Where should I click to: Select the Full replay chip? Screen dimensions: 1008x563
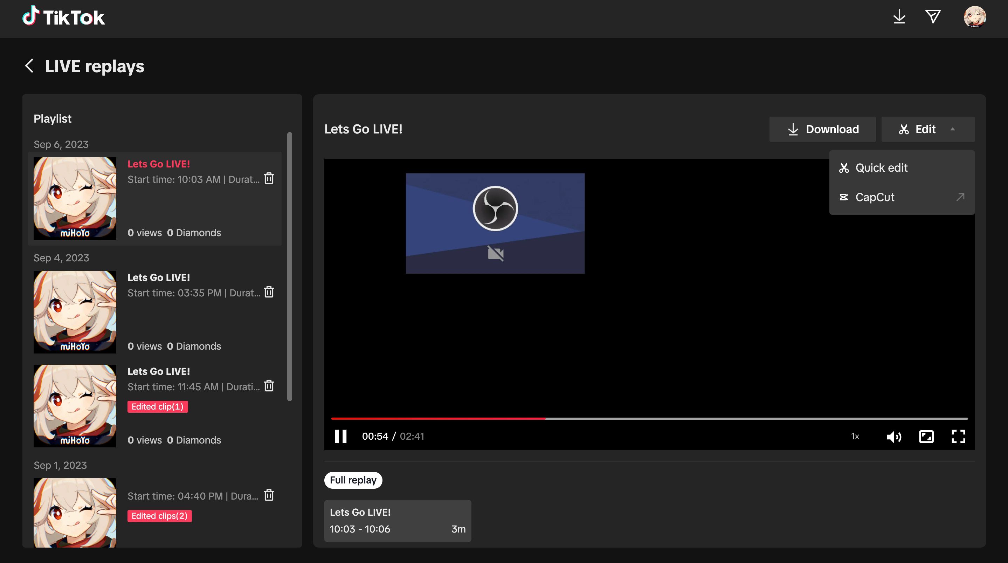tap(353, 480)
